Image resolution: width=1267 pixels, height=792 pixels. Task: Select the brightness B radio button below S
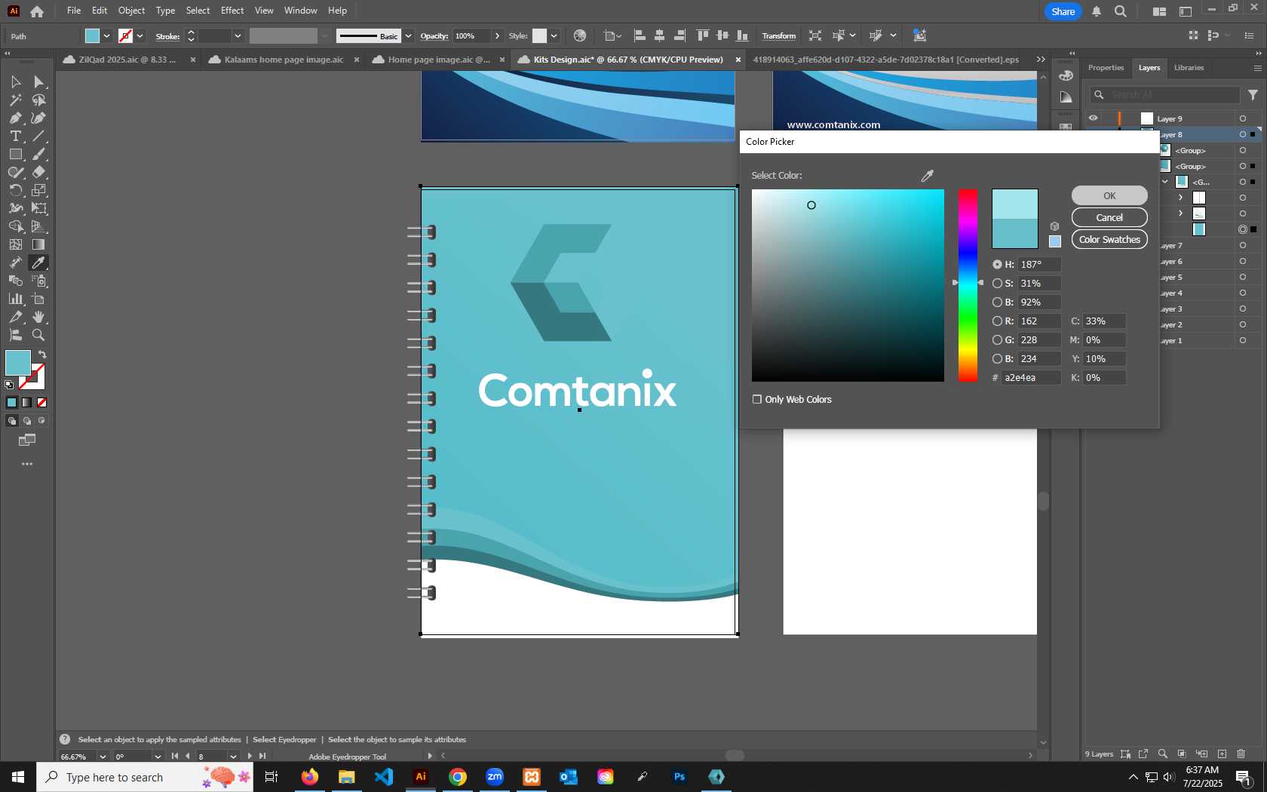pyautogui.click(x=997, y=302)
